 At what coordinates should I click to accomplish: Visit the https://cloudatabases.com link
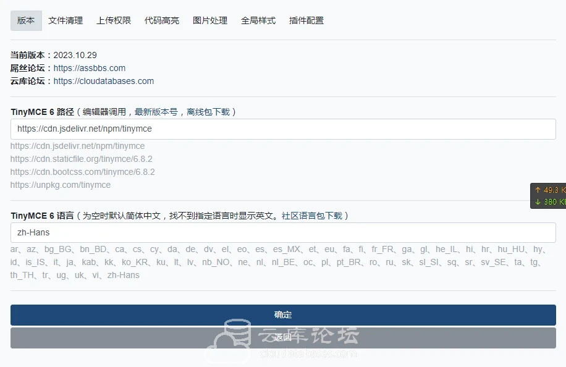tap(104, 81)
